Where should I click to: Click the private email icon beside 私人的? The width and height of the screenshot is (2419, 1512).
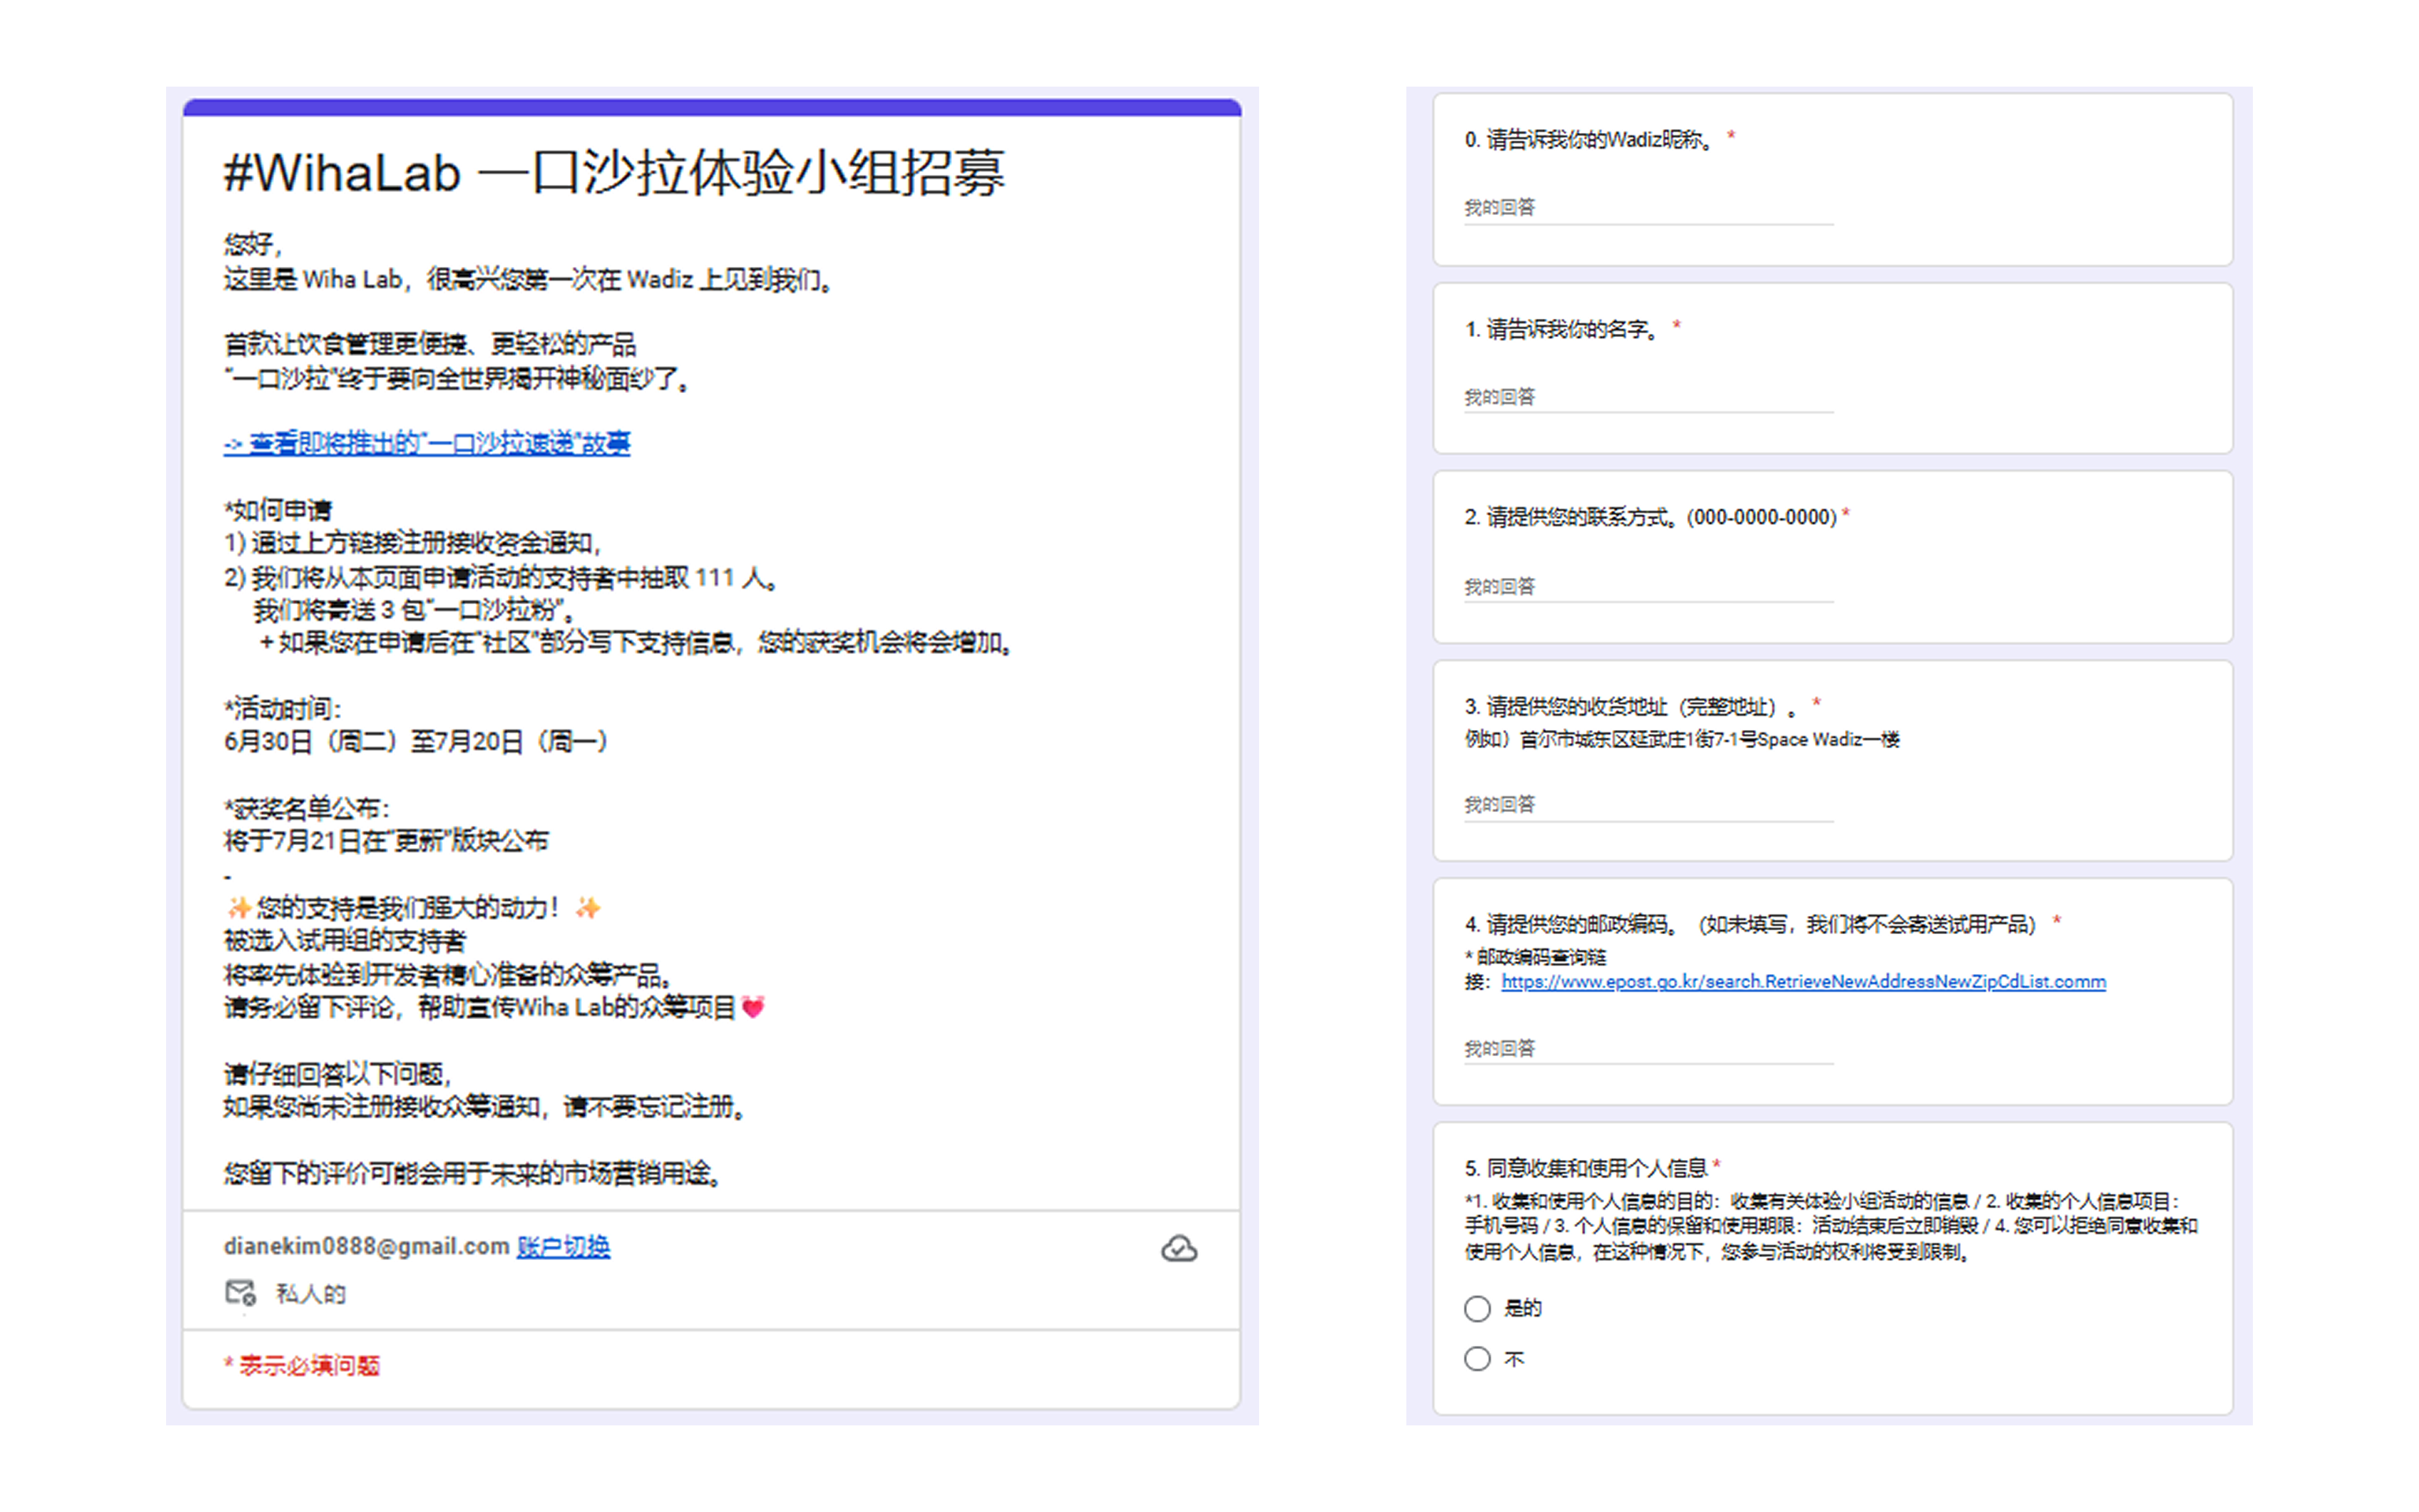click(x=240, y=1292)
